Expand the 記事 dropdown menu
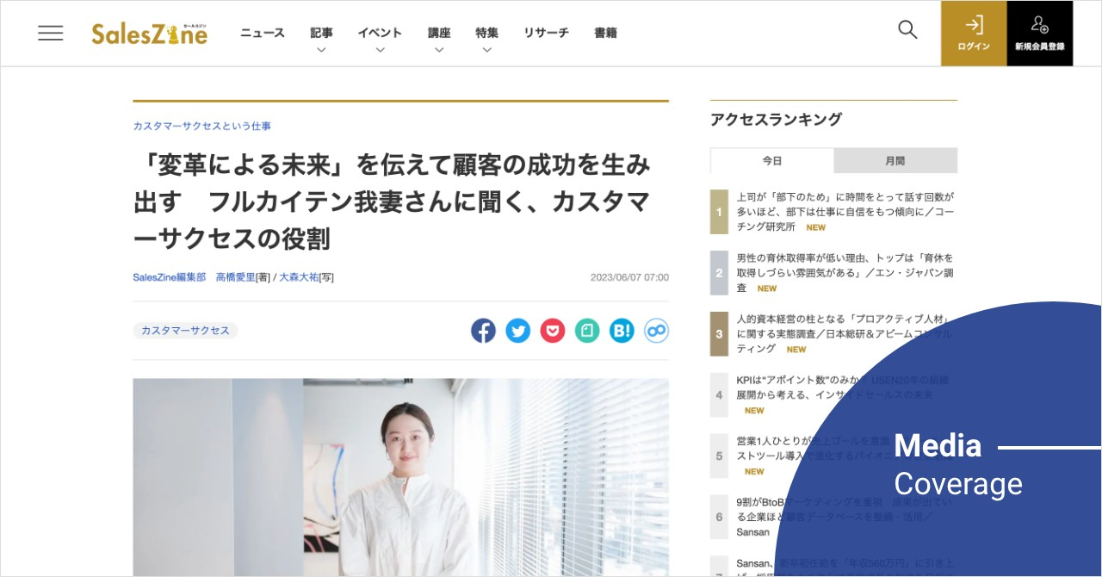The height and width of the screenshot is (577, 1102). [x=321, y=40]
